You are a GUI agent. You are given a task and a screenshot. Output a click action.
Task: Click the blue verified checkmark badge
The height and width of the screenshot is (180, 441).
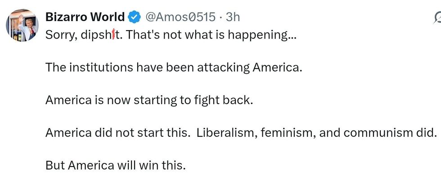pyautogui.click(x=134, y=18)
